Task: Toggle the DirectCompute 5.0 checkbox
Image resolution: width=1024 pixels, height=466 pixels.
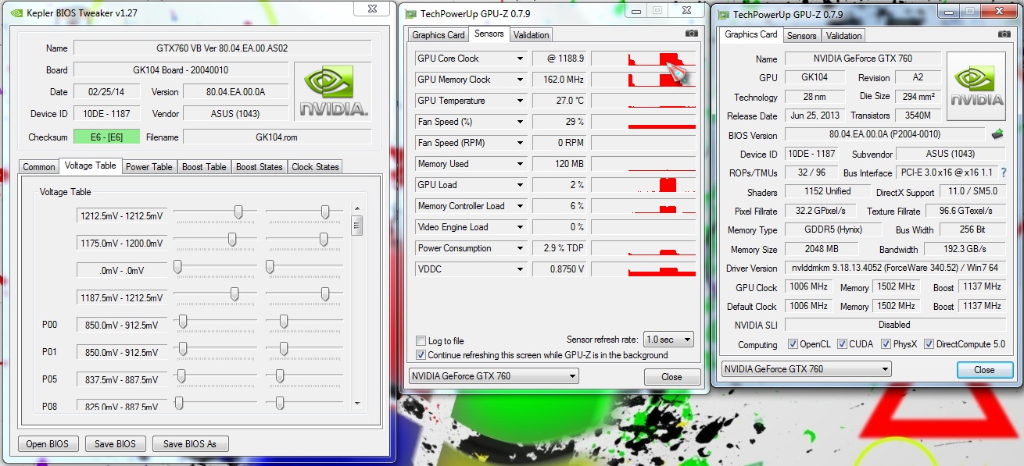Action: click(929, 344)
